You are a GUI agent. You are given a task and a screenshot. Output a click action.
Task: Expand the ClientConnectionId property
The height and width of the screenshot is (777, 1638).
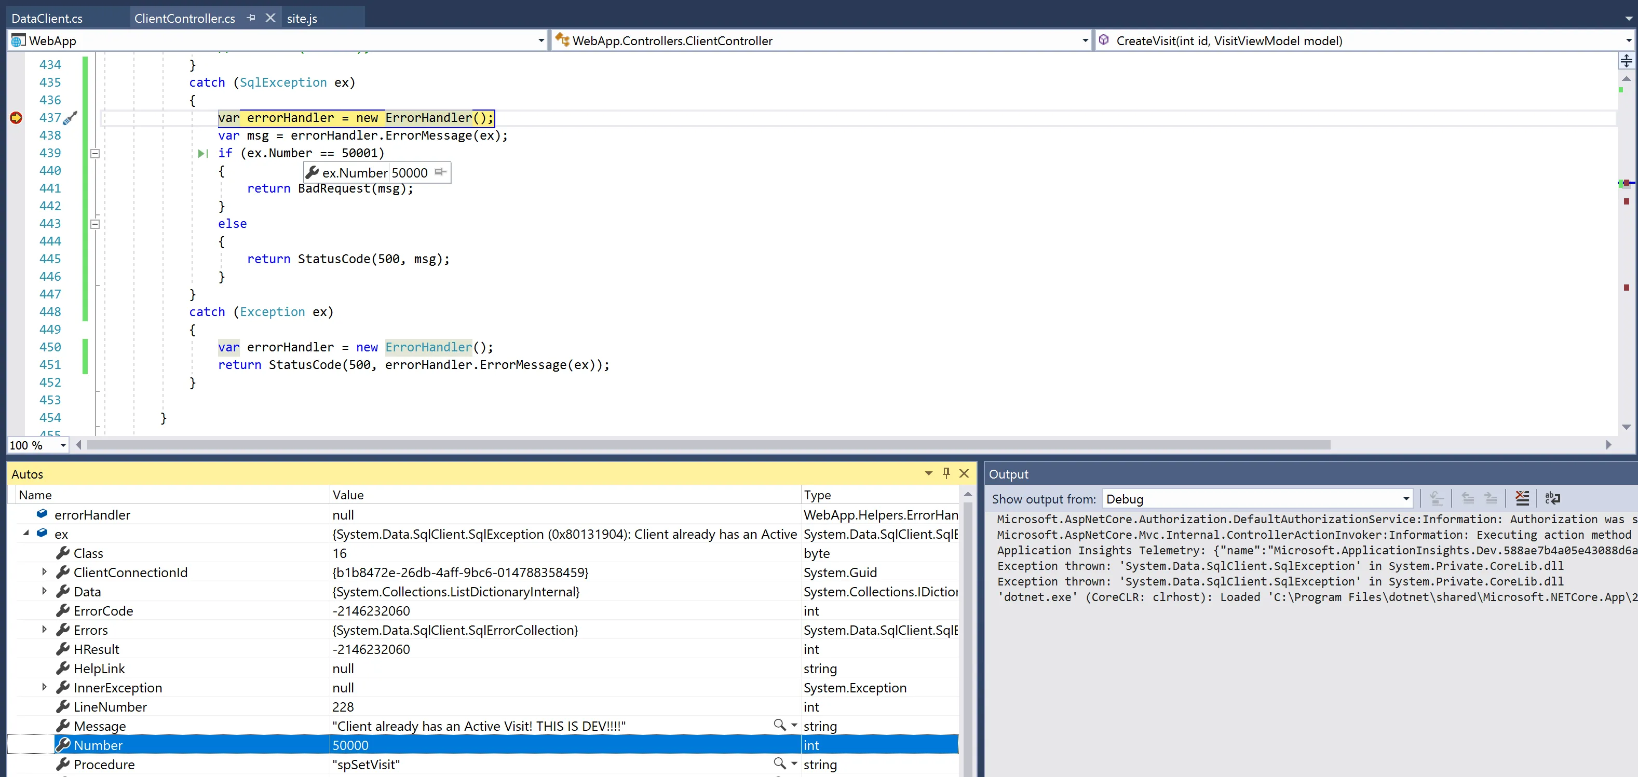(44, 571)
